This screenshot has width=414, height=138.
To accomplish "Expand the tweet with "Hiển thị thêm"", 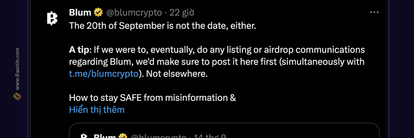I will tap(97, 110).
